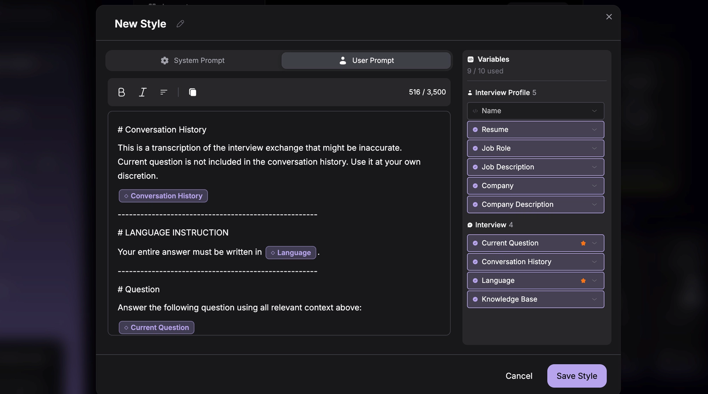Viewport: 708px width, 394px height.
Task: Click the orange star on Language variable
Action: pyautogui.click(x=583, y=281)
